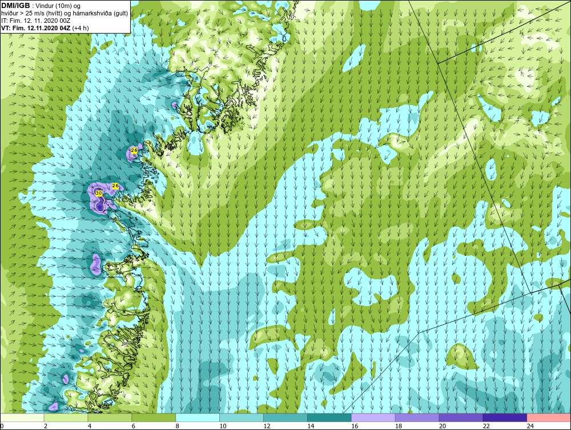
Task: Click the legend scale value "8"
Action: click(177, 426)
